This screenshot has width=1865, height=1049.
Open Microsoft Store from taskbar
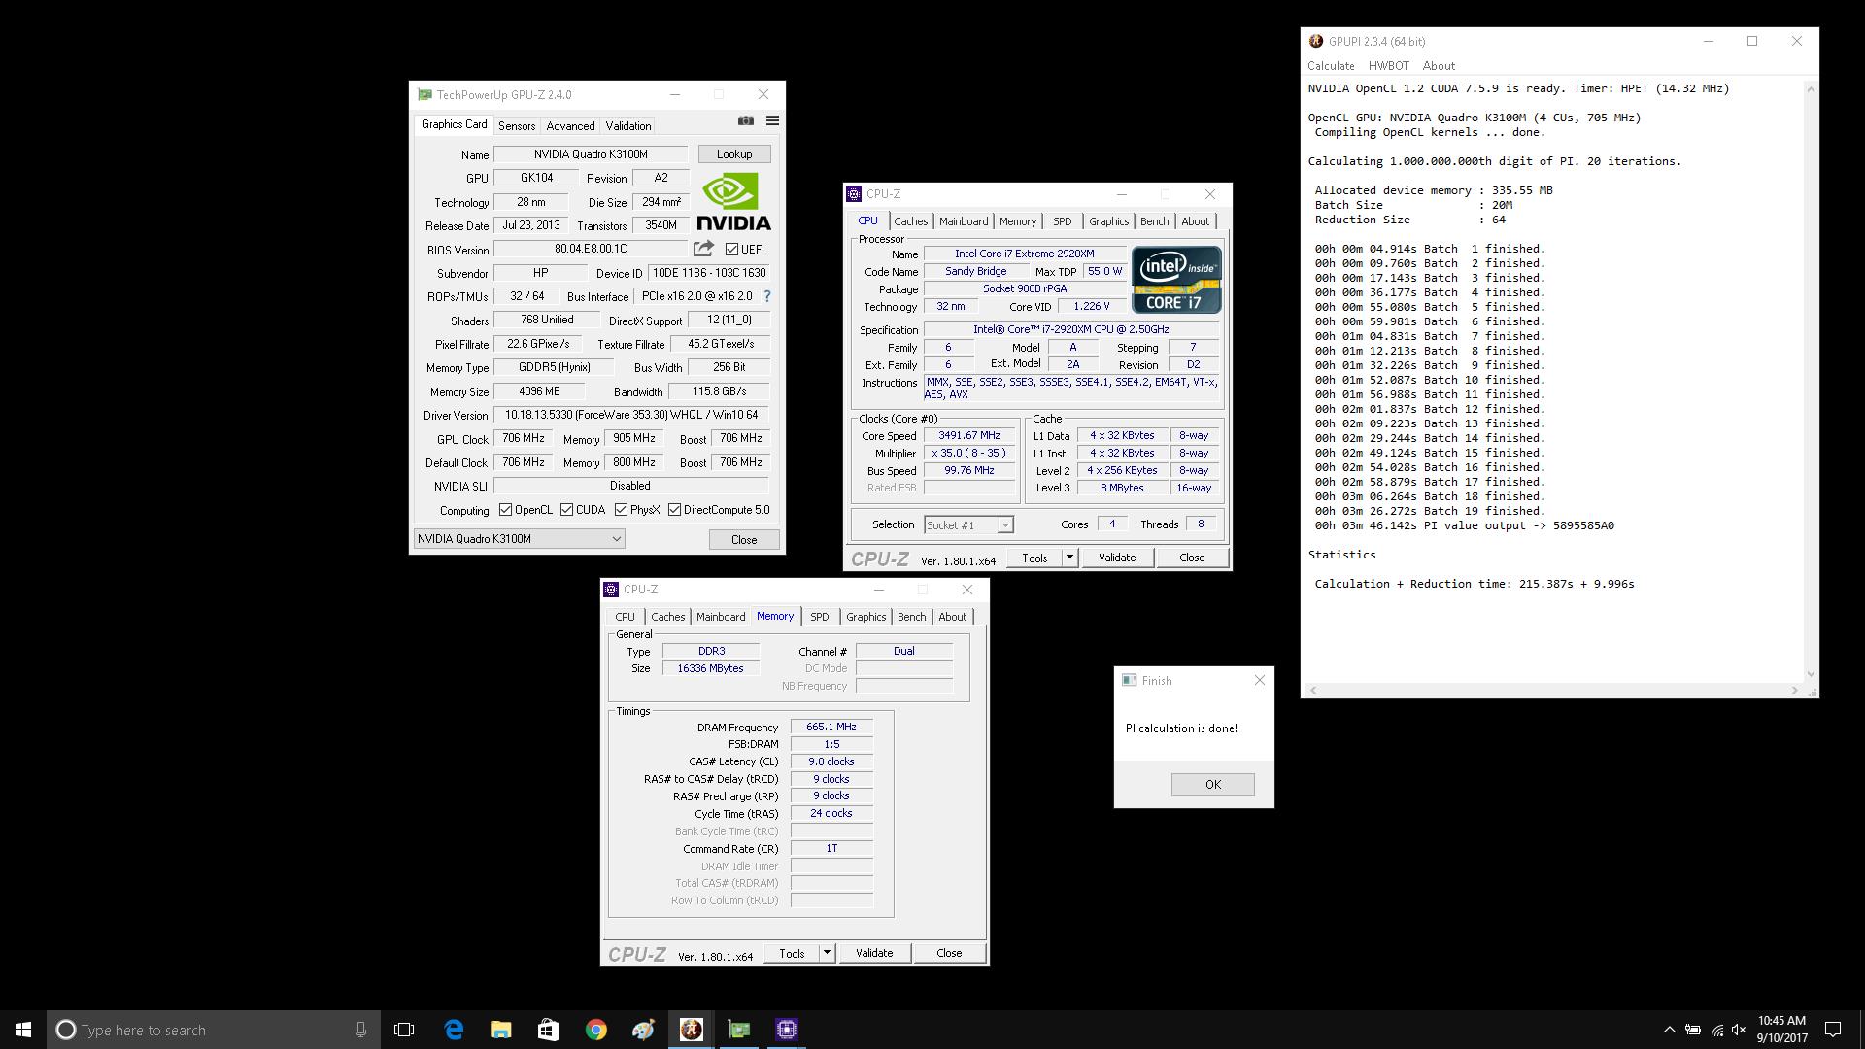(x=548, y=1030)
